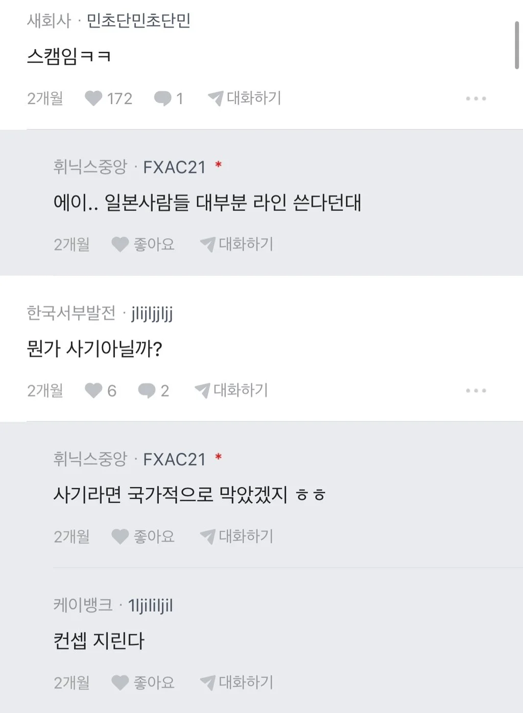Open more options for 뭔가 사기아닐까? comment

476,390
